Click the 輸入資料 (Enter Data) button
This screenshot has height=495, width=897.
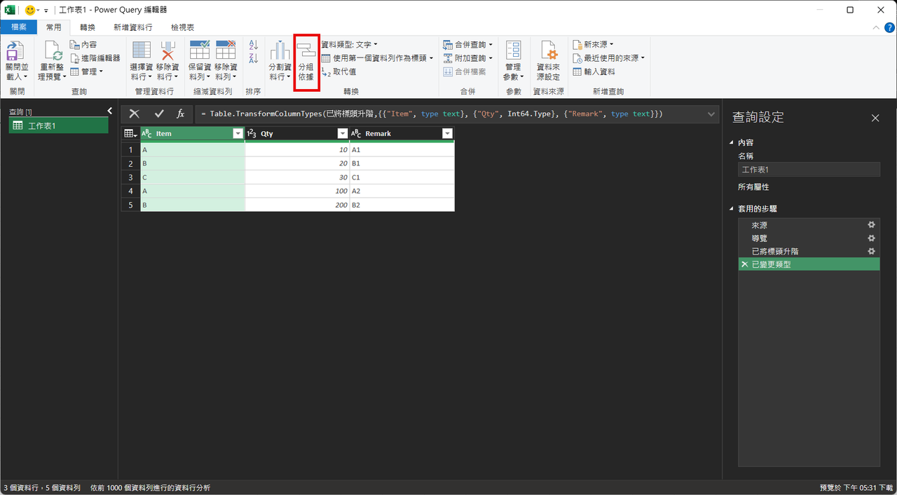pyautogui.click(x=594, y=72)
